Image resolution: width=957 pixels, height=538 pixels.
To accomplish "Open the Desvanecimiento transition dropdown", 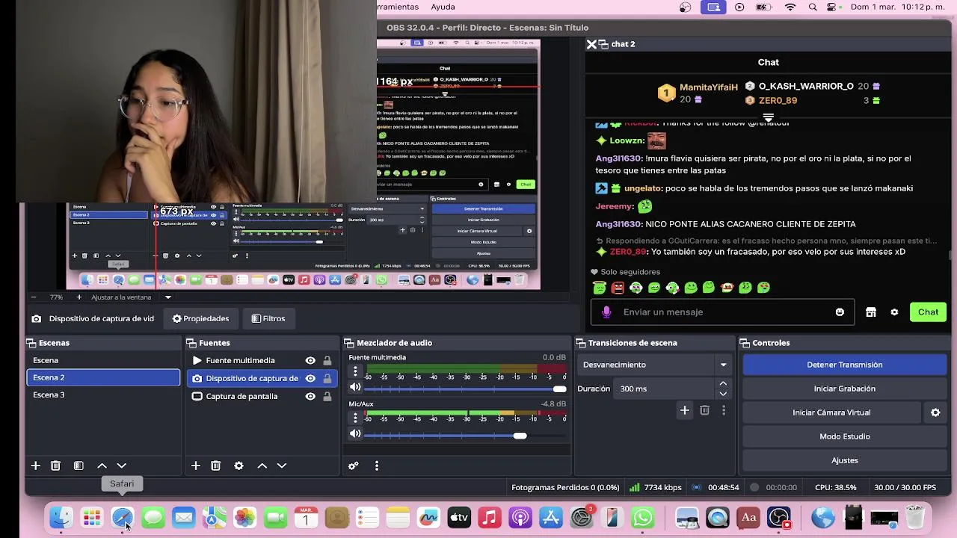I will pos(654,365).
